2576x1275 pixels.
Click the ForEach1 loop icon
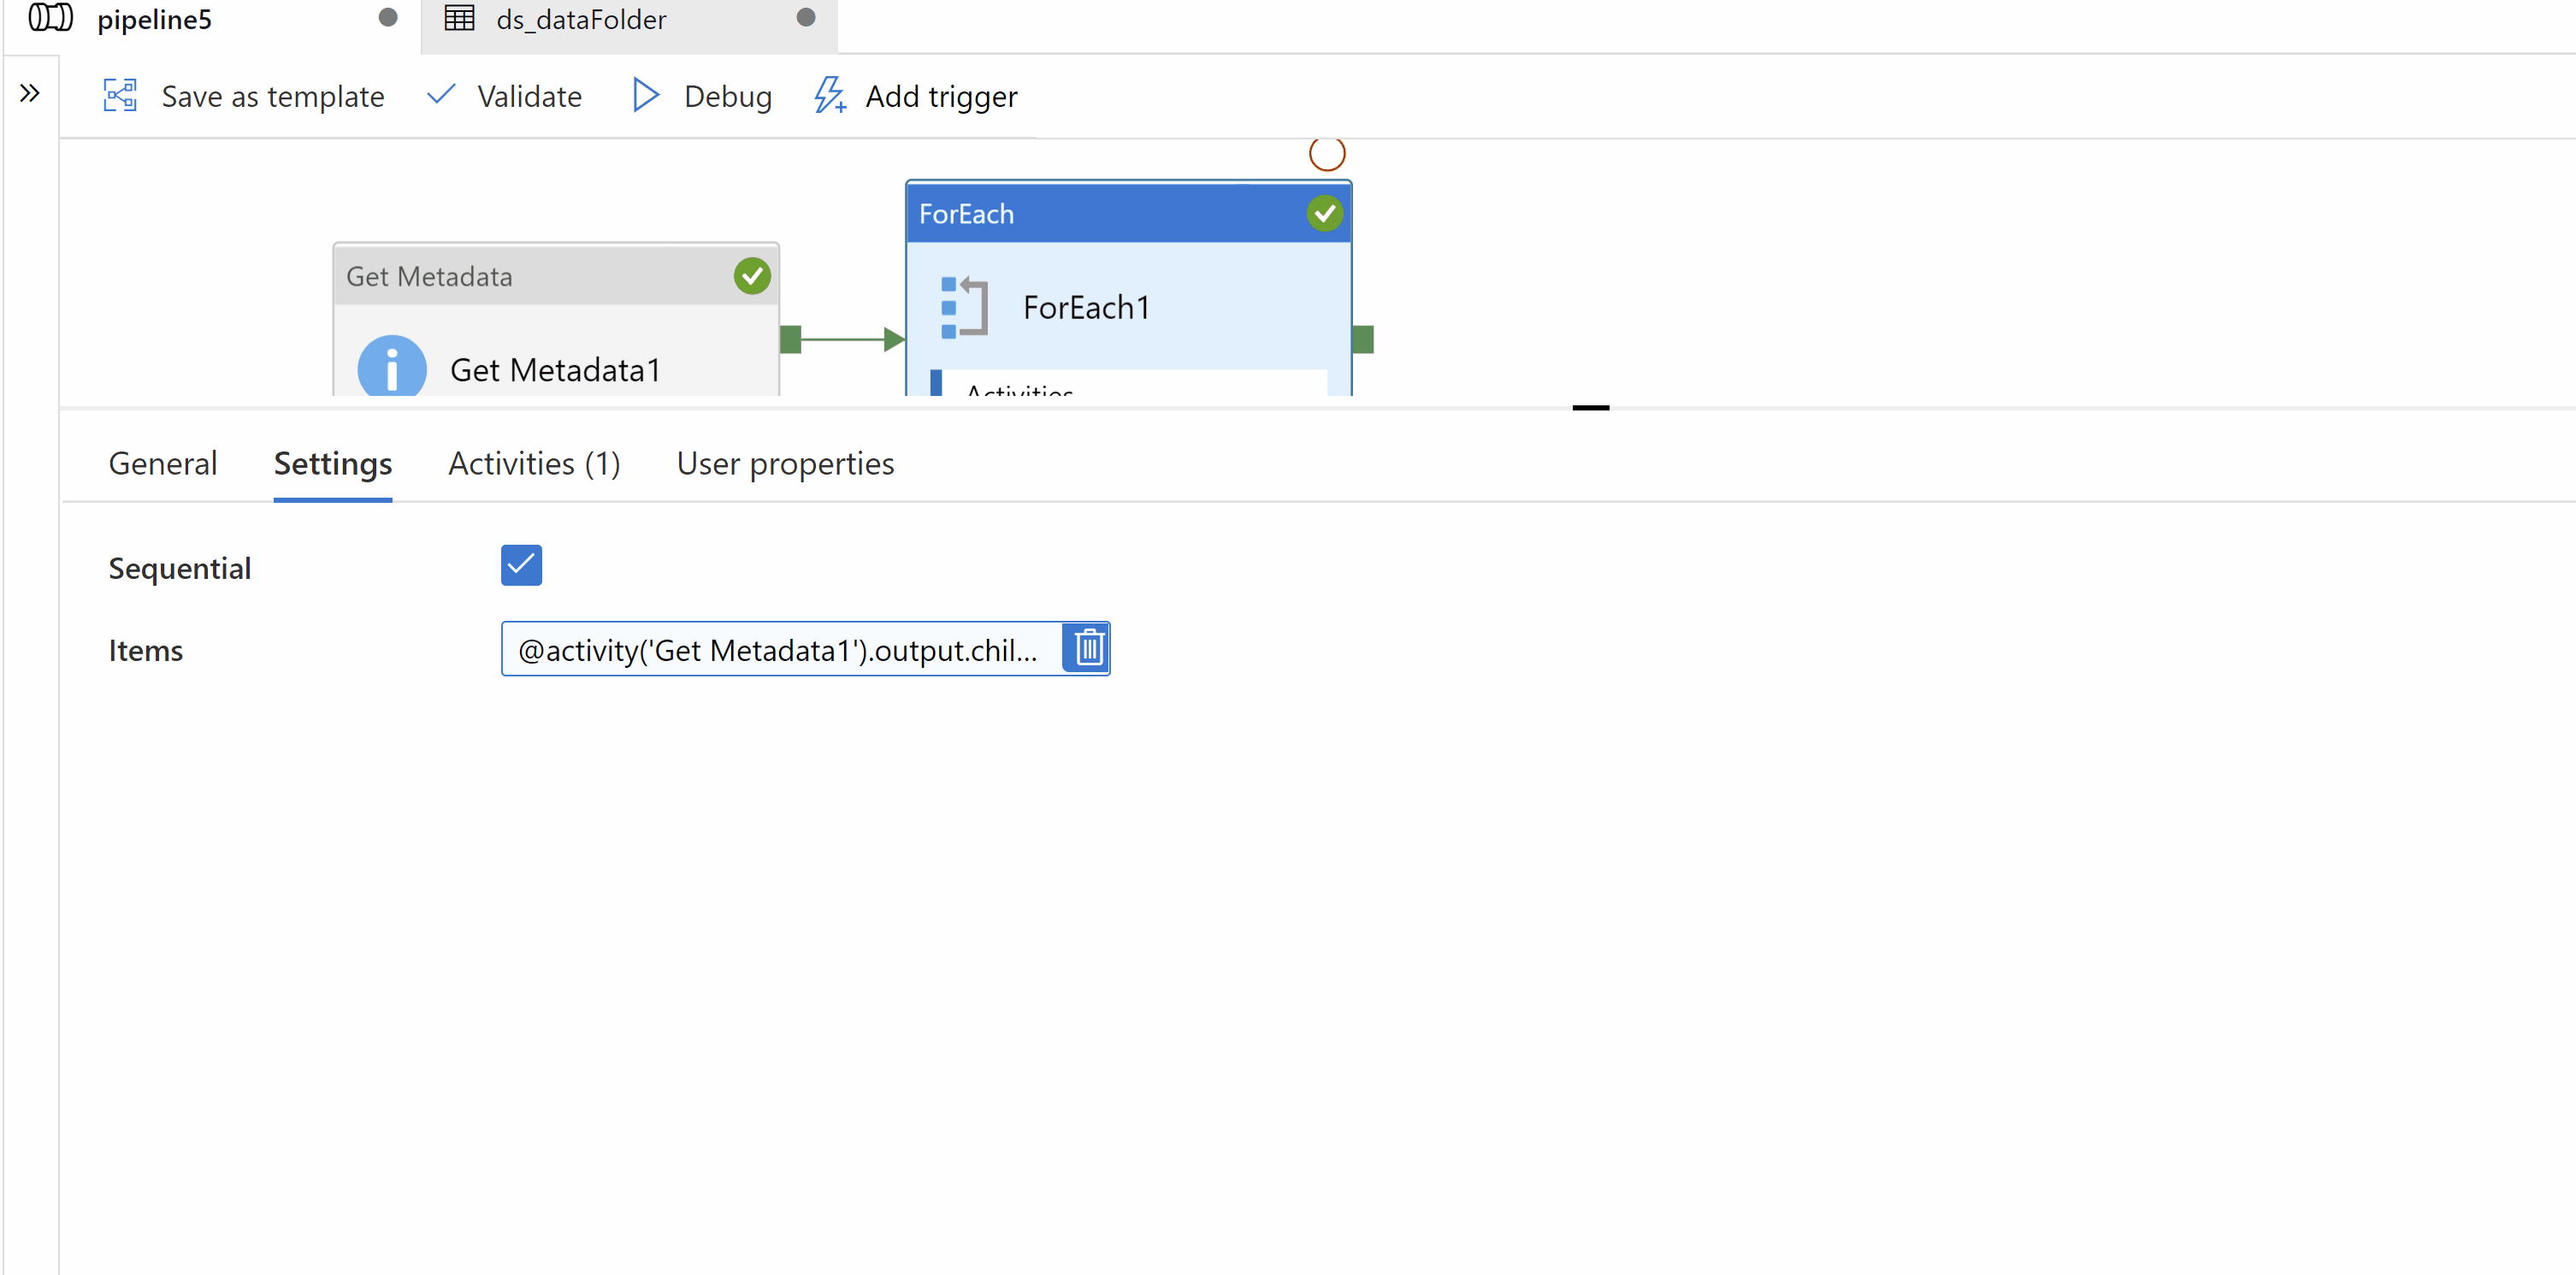click(x=964, y=307)
